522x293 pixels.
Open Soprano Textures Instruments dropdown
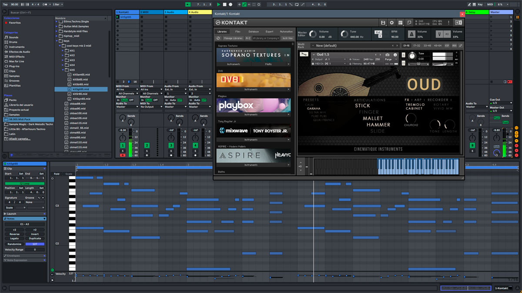(x=233, y=64)
